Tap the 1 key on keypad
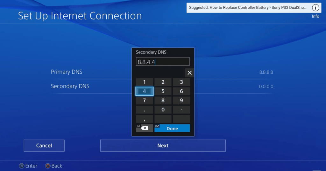This screenshot has width=326, height=171. click(x=145, y=82)
